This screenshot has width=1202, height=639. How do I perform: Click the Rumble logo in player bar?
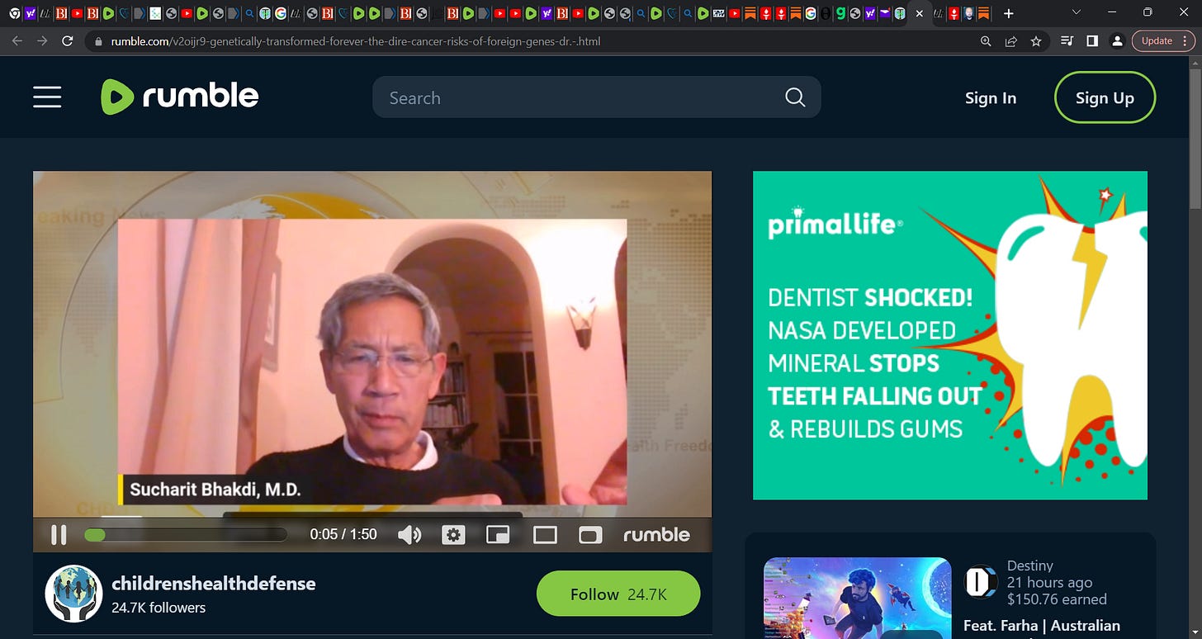[x=656, y=535]
